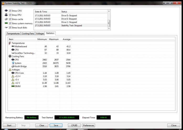This screenshot has height=130, width=183.
Task: Click the disk drive icon beside Stress local disks
Action: tap(6, 27)
